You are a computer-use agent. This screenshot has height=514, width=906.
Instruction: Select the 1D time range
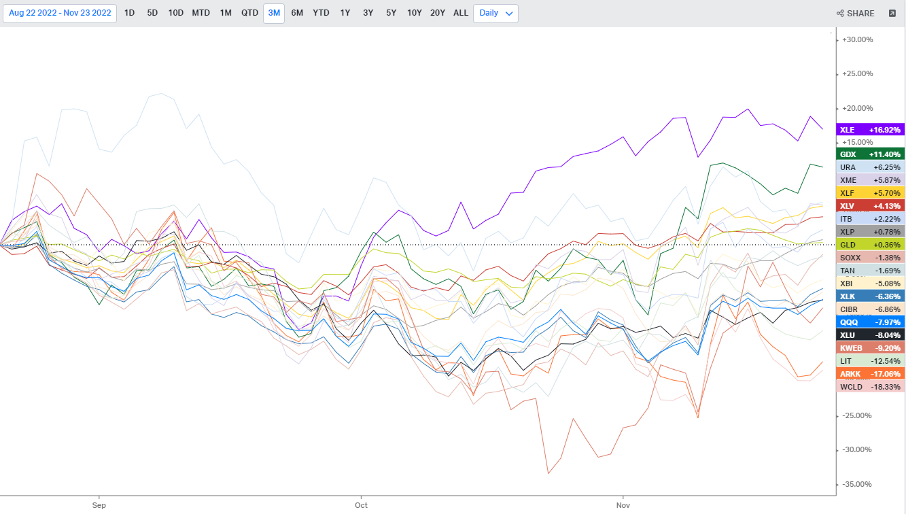tap(129, 14)
